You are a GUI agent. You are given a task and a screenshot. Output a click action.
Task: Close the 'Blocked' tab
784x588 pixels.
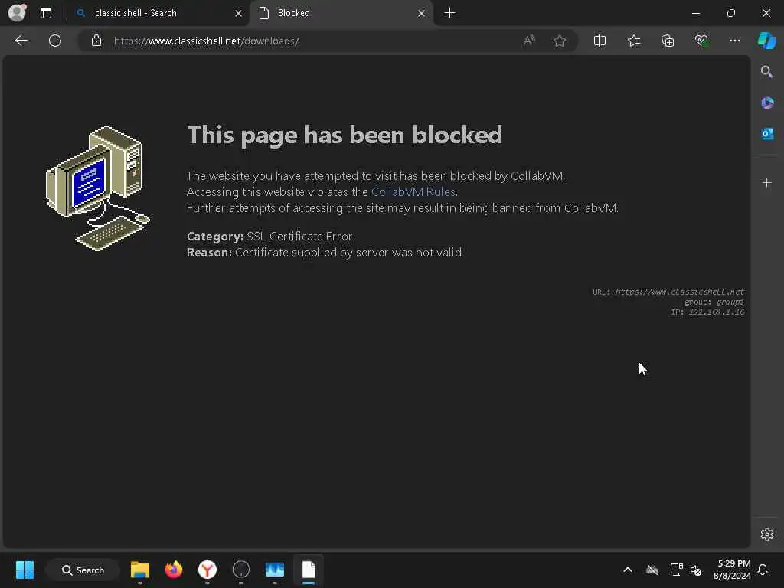(422, 14)
